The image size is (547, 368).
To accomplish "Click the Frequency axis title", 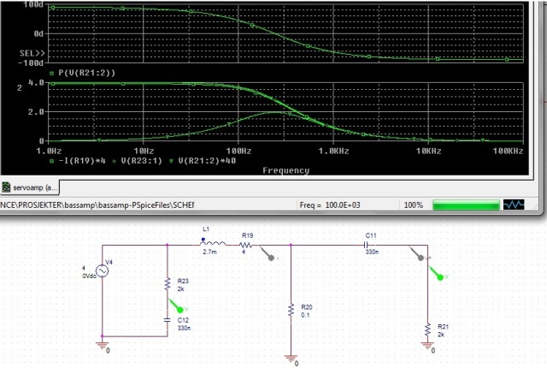I will coord(285,170).
